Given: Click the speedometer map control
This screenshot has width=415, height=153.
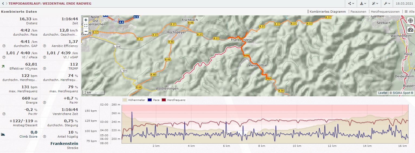Looking at the screenshot, I should [x=410, y=30].
